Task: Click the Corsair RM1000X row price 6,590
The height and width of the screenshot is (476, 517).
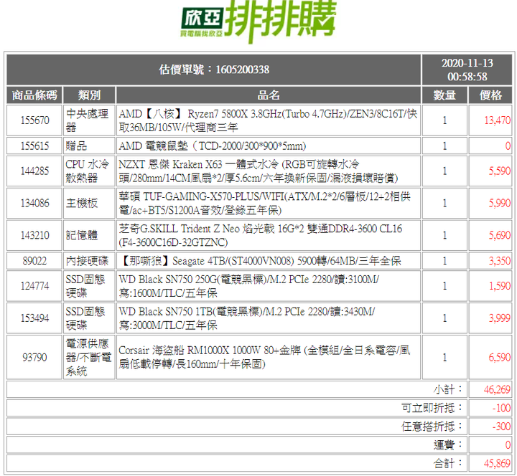Action: coord(500,358)
